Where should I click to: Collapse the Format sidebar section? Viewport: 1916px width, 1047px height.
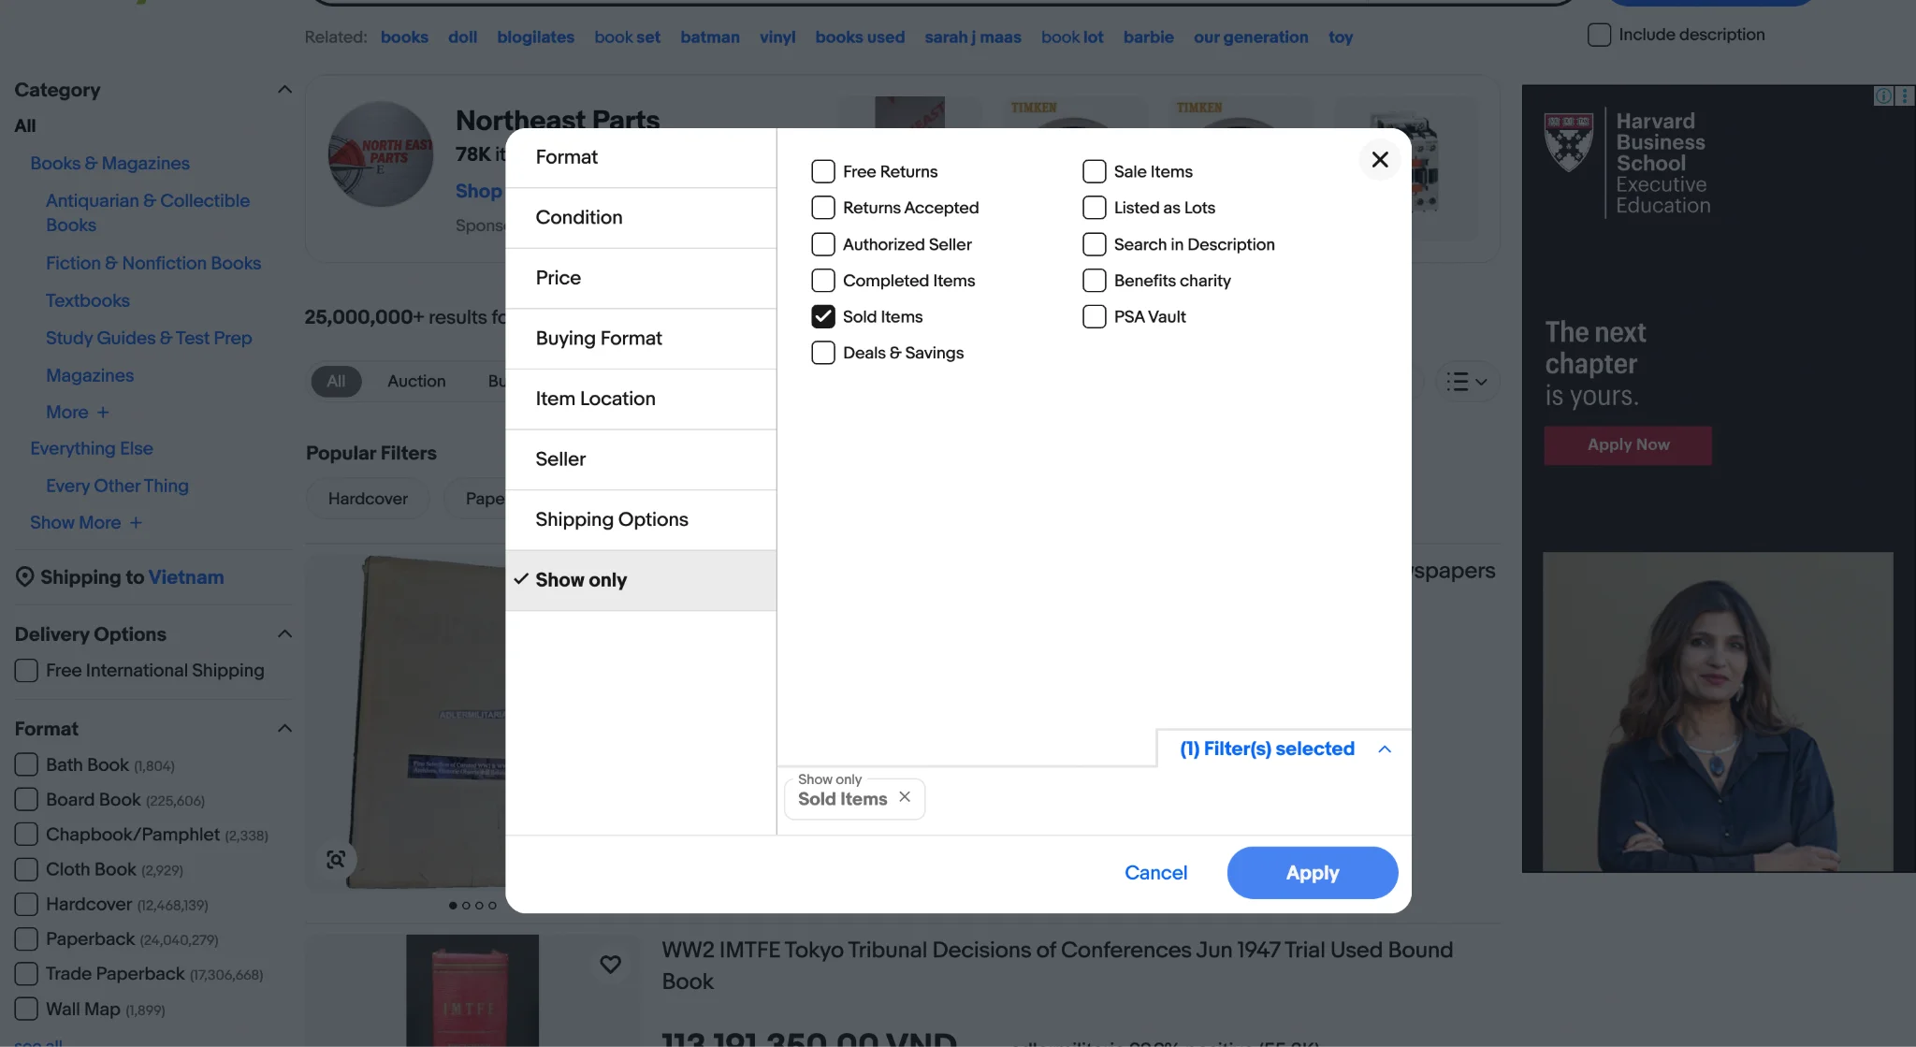coord(284,729)
